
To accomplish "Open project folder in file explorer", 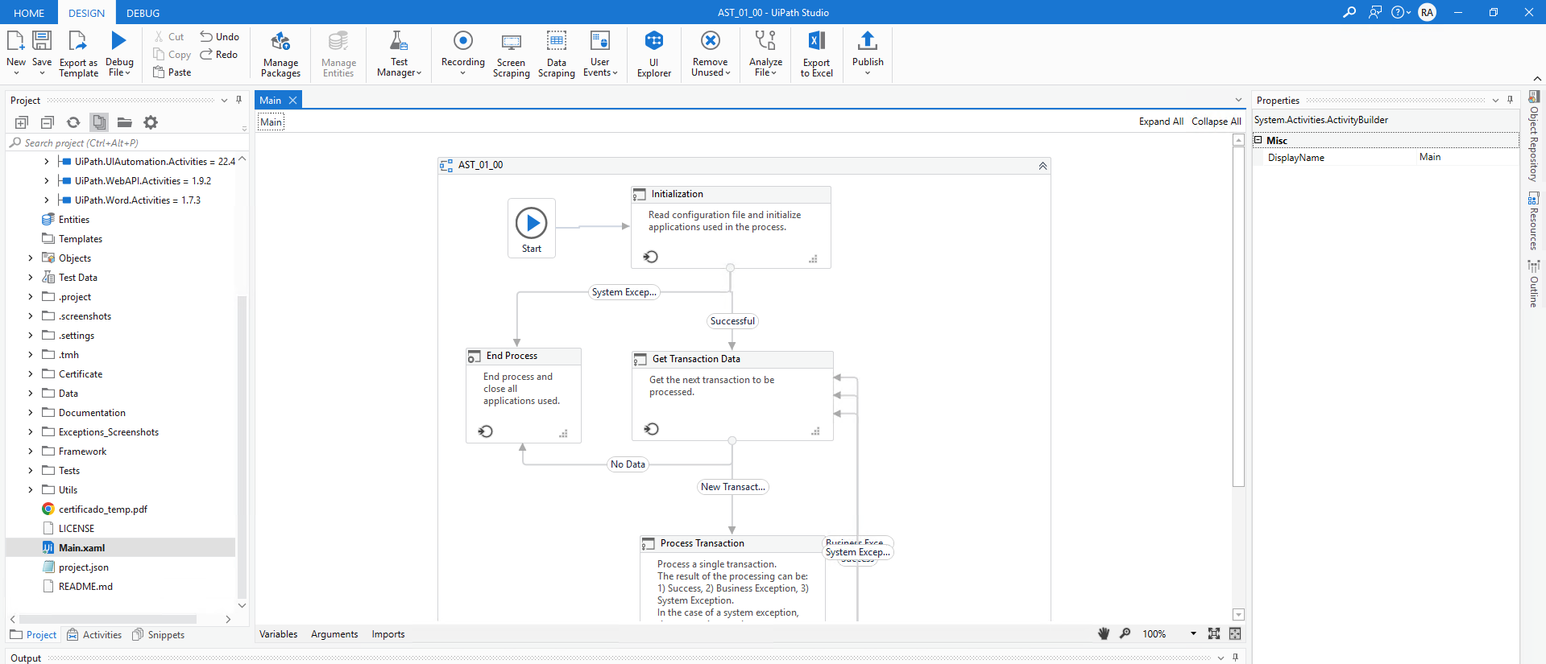I will (x=124, y=122).
